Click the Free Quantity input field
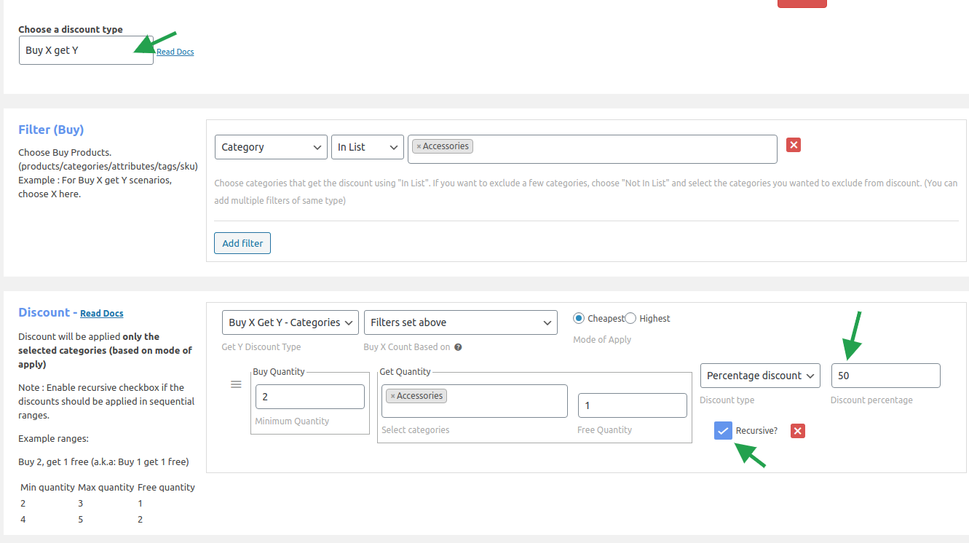Image resolution: width=969 pixels, height=543 pixels. (x=632, y=405)
